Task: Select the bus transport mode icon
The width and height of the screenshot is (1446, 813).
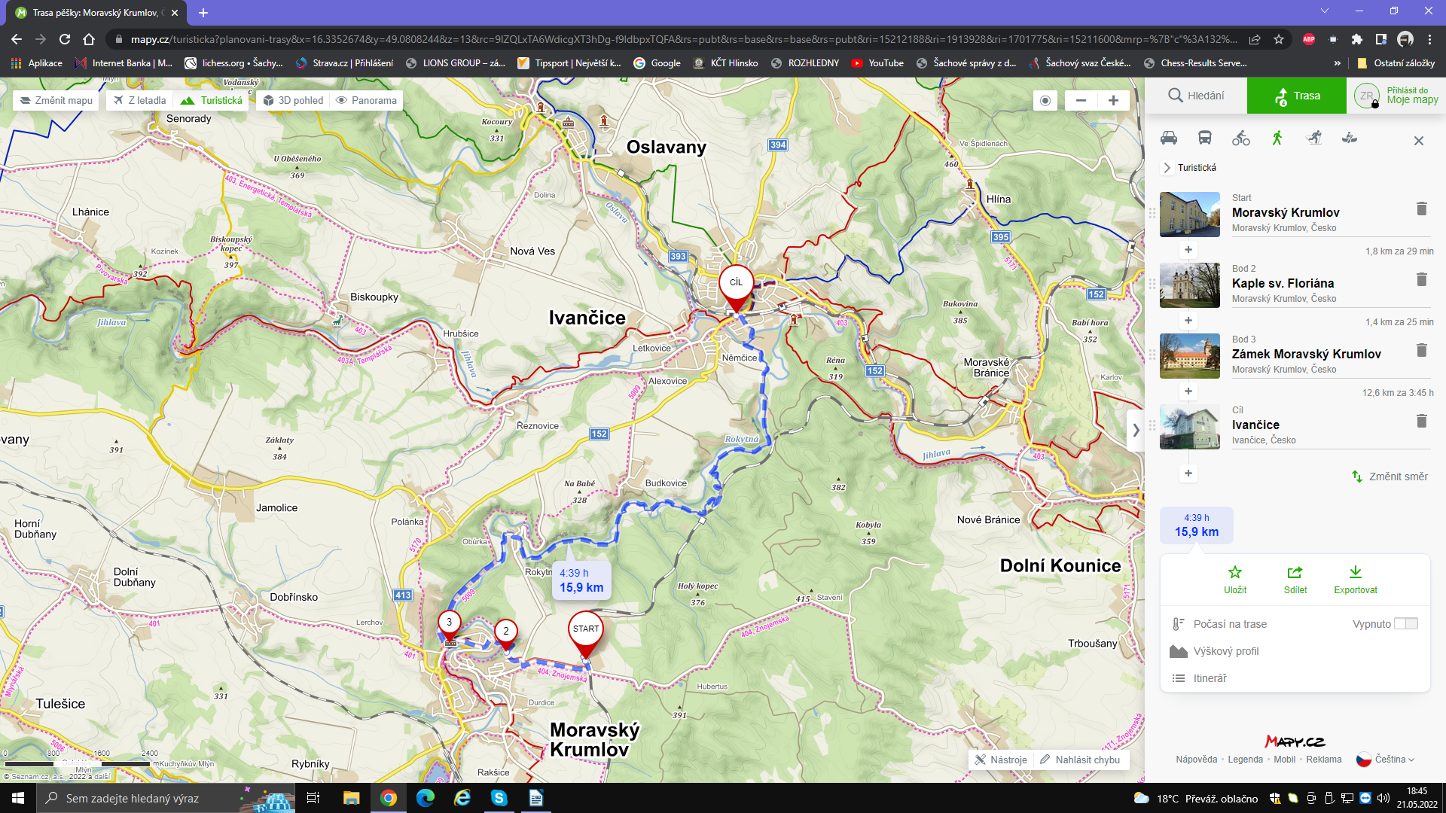Action: [1205, 138]
